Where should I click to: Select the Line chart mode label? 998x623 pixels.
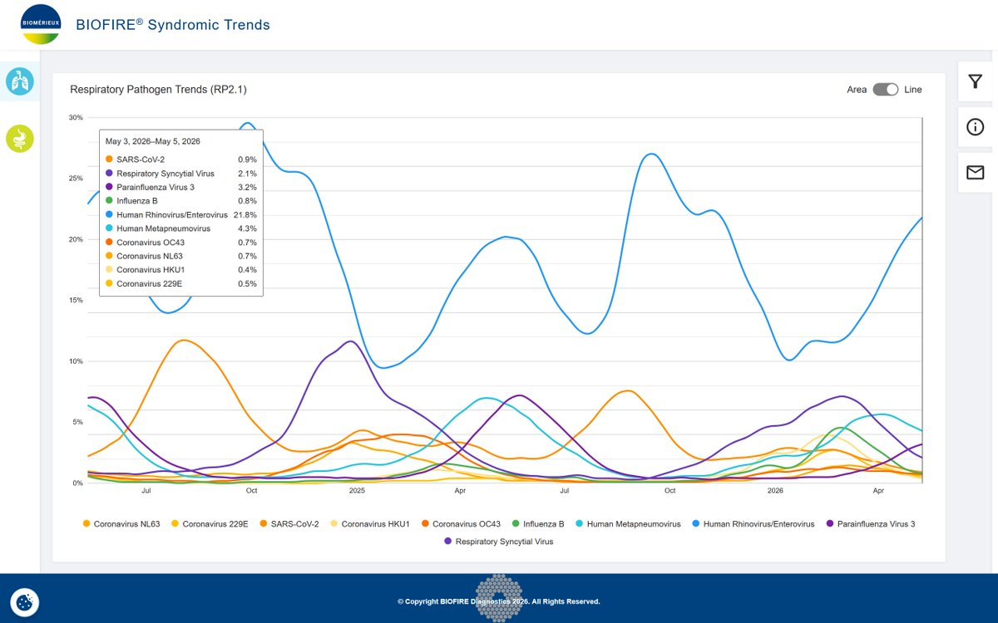(913, 90)
